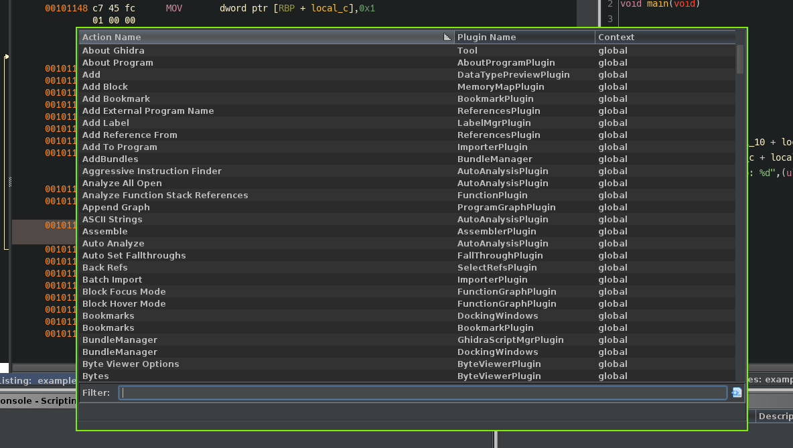Sort the table by Plugin Name column
Screen dimensions: 793x448
[x=524, y=37]
